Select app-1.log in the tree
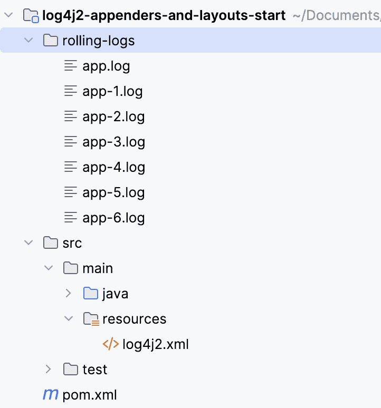This screenshot has width=381, height=408. (x=112, y=91)
